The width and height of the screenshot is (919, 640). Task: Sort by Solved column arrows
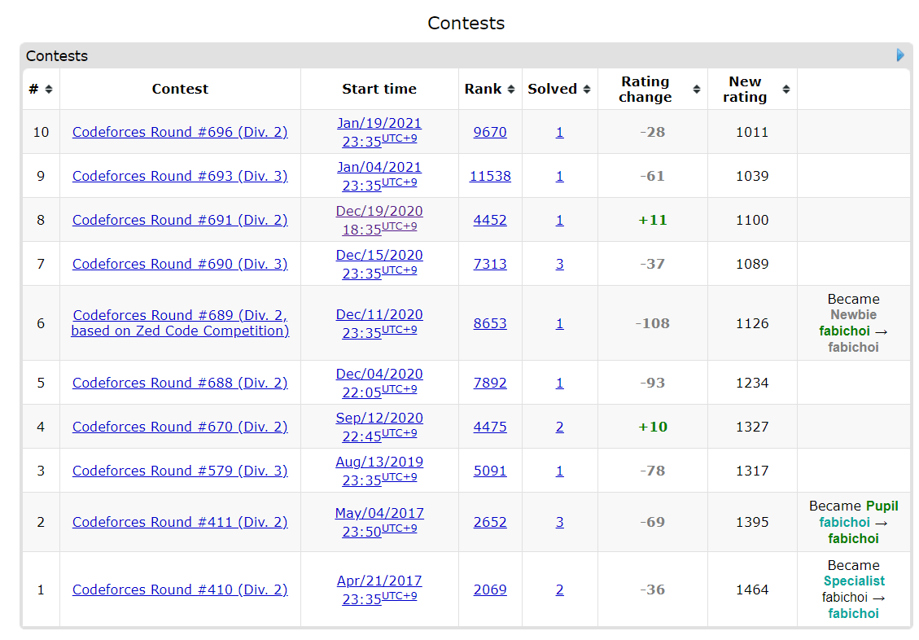click(x=587, y=89)
